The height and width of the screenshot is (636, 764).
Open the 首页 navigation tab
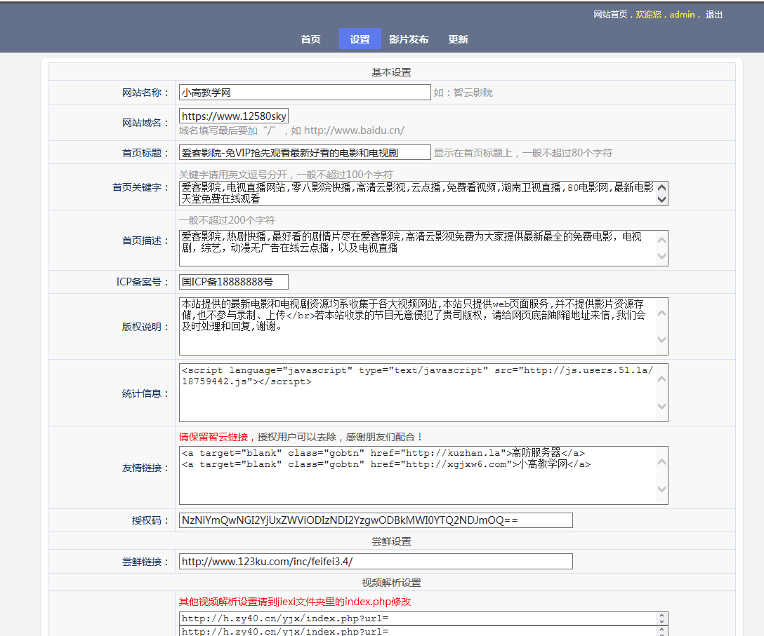[x=310, y=39]
